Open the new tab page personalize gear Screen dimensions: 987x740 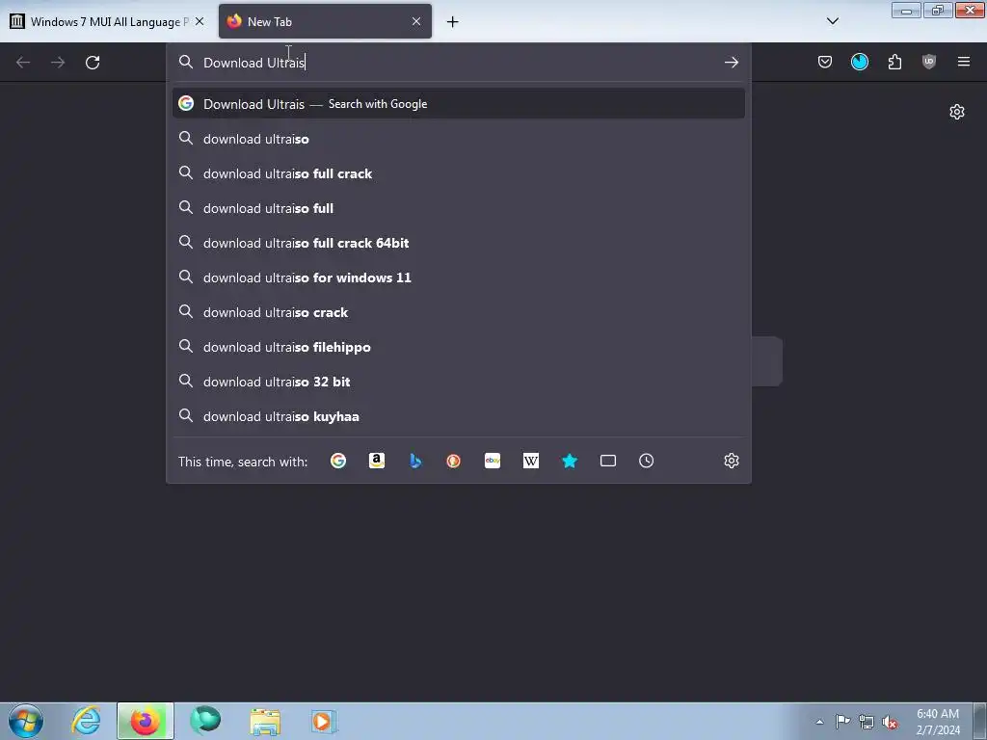click(x=957, y=112)
